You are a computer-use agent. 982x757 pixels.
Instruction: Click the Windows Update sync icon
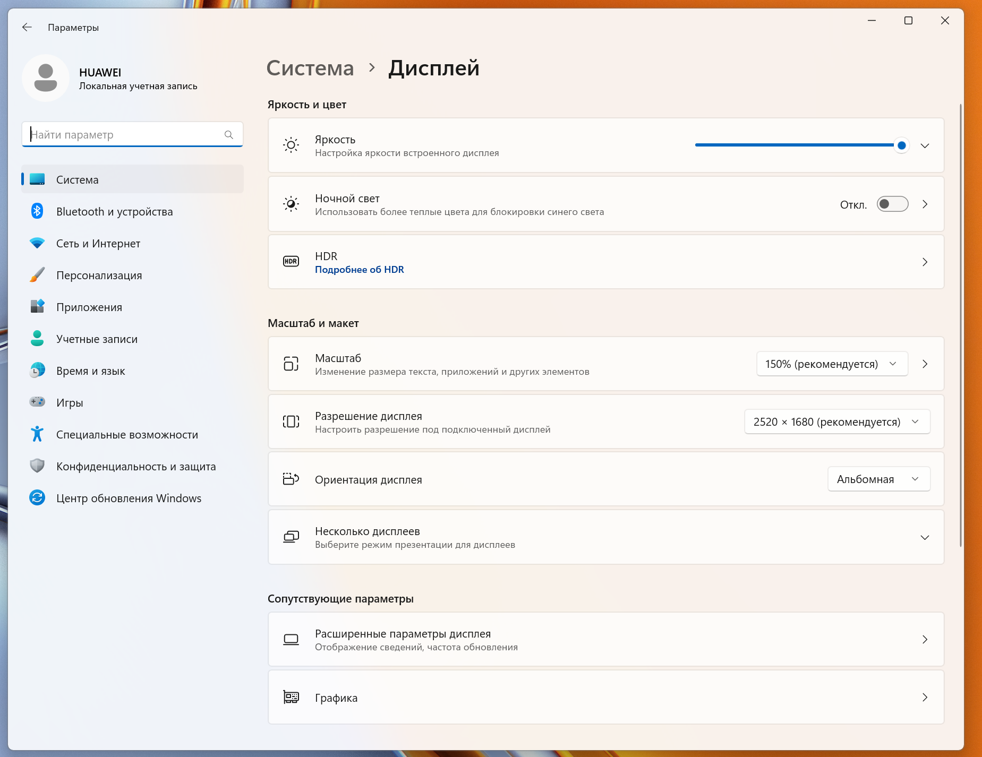click(37, 498)
